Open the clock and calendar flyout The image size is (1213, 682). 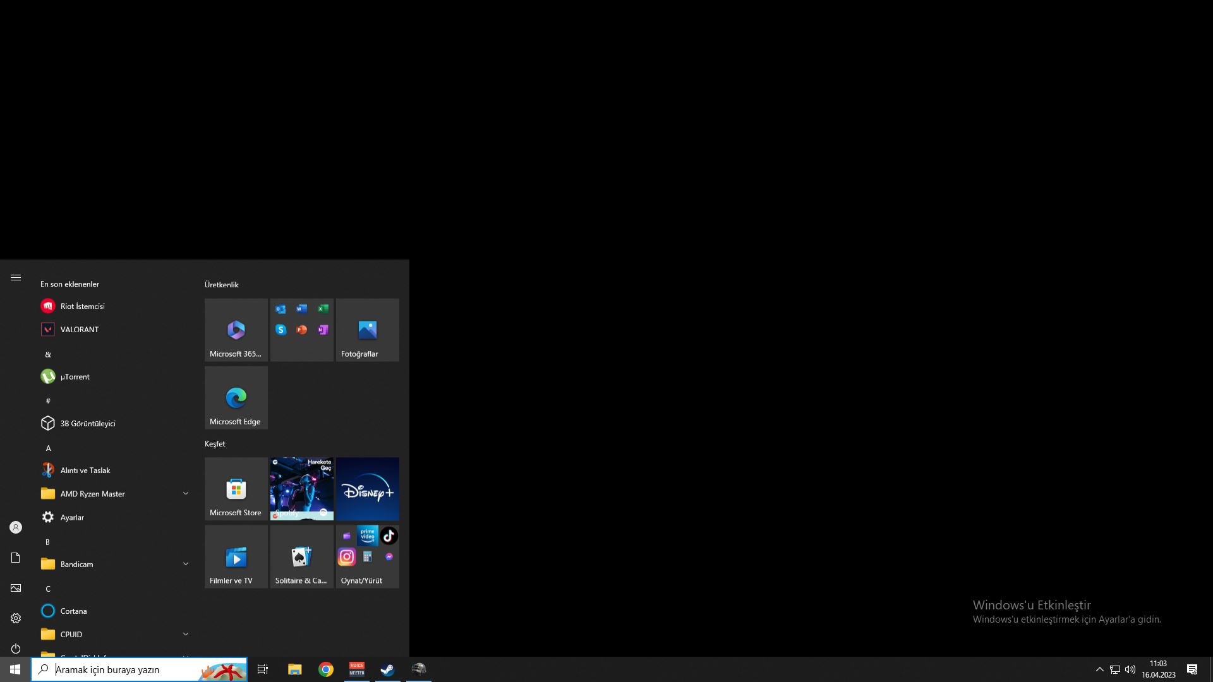tap(1158, 669)
